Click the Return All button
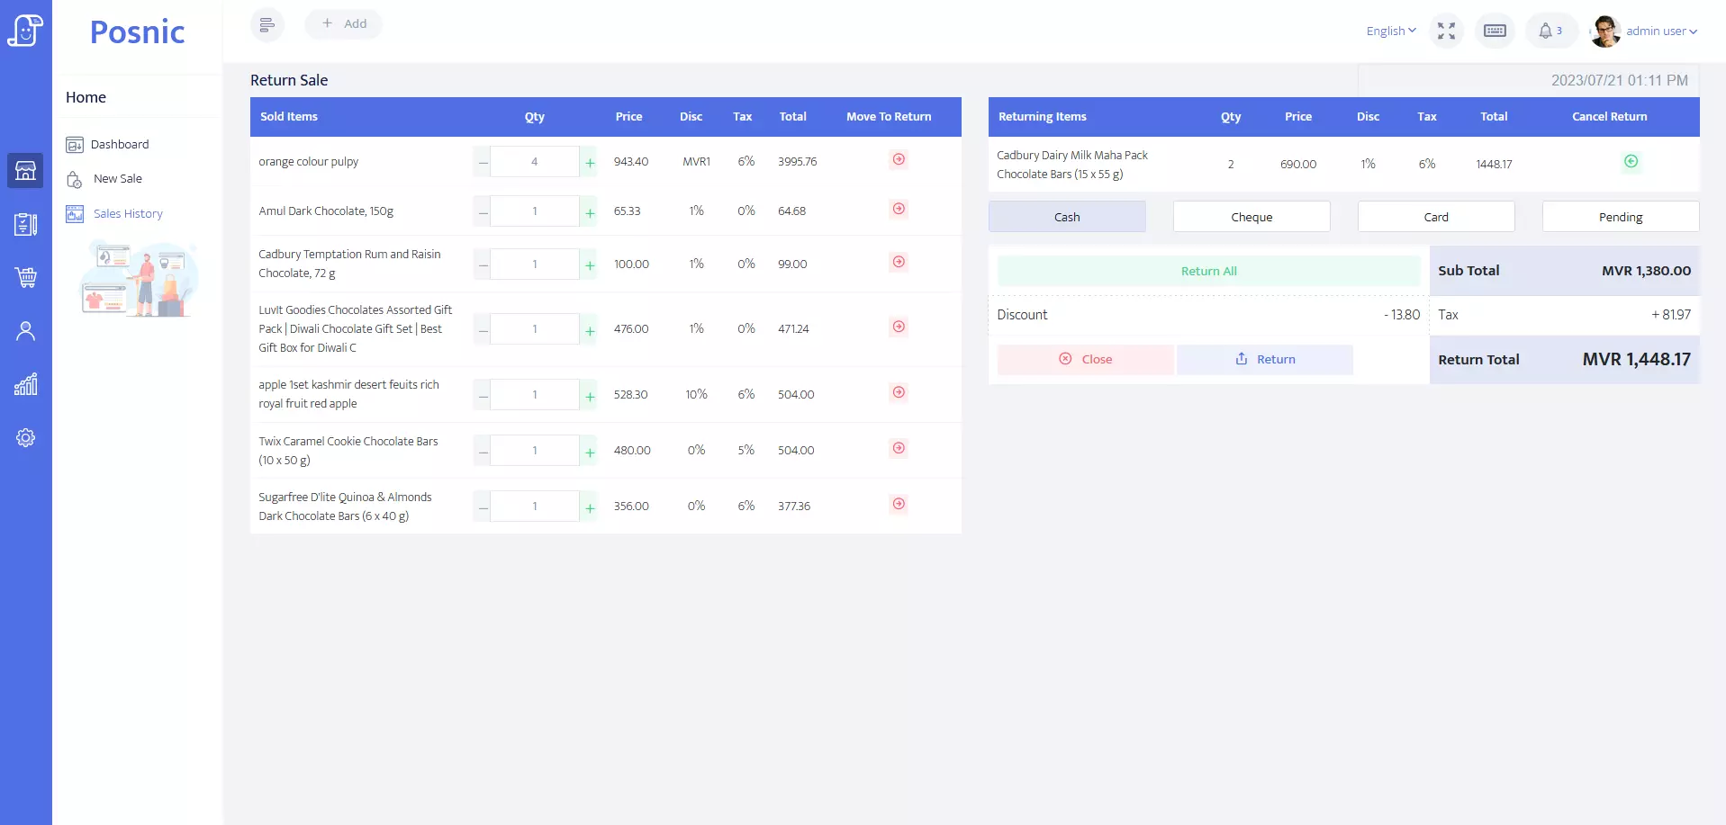1726x825 pixels. [x=1208, y=271]
